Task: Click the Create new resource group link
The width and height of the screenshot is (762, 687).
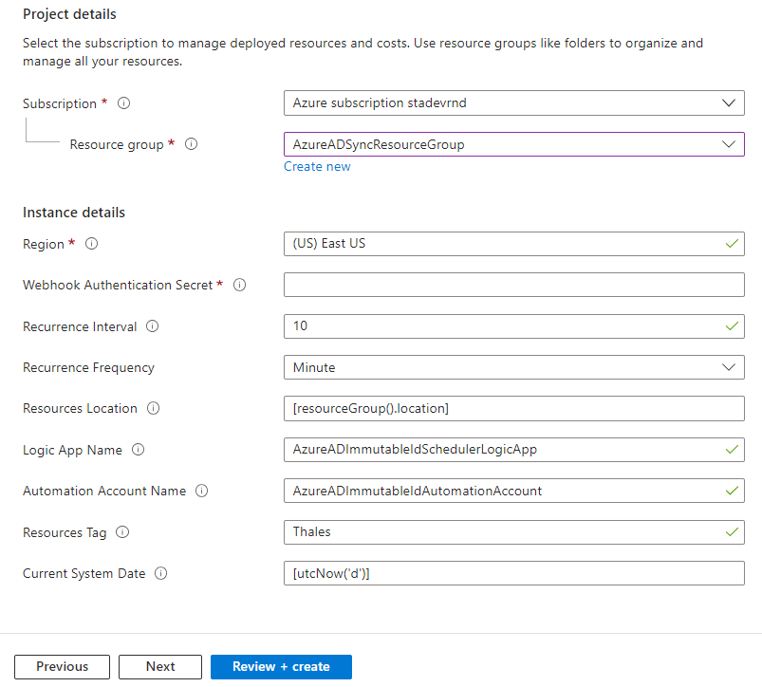Action: [x=317, y=166]
